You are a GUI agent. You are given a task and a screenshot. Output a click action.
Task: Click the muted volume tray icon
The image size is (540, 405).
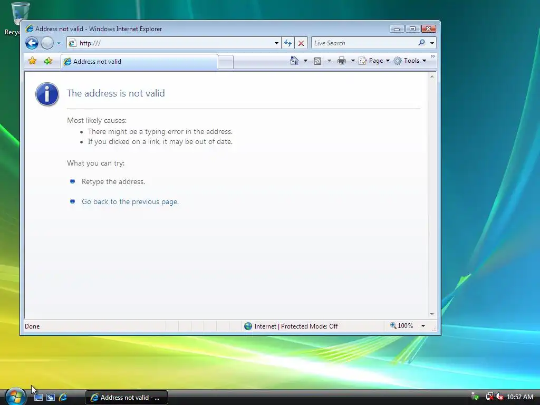coord(499,397)
